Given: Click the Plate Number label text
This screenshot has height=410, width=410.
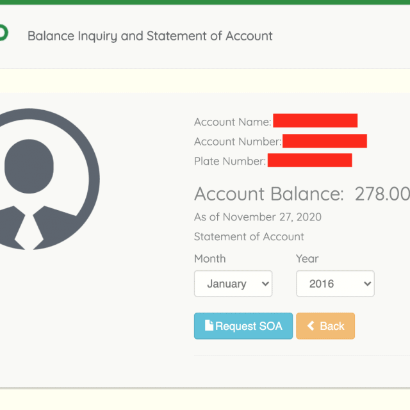Looking at the screenshot, I should (229, 161).
